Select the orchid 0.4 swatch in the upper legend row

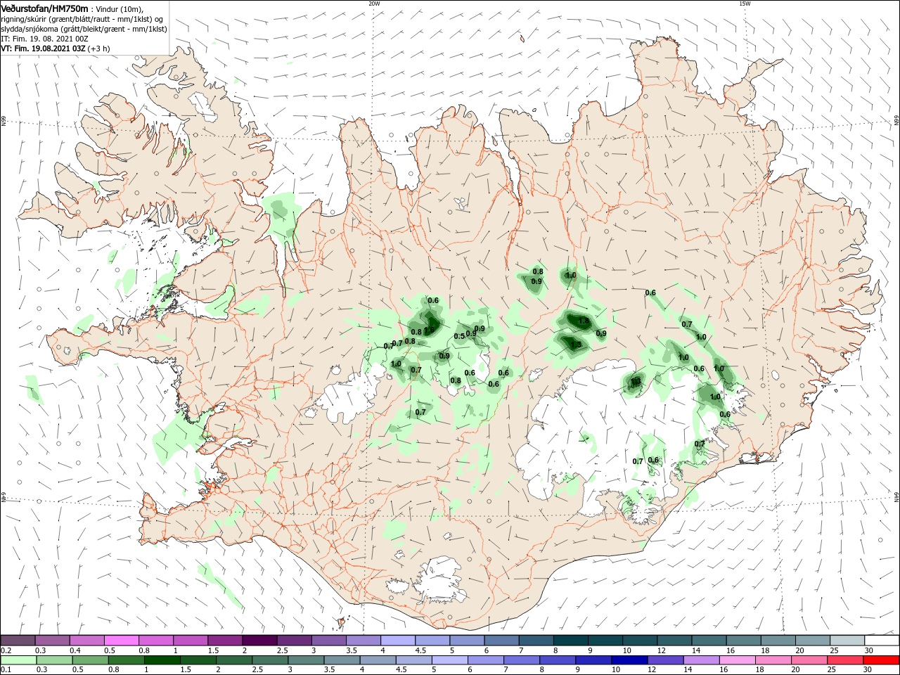[x=86, y=640]
